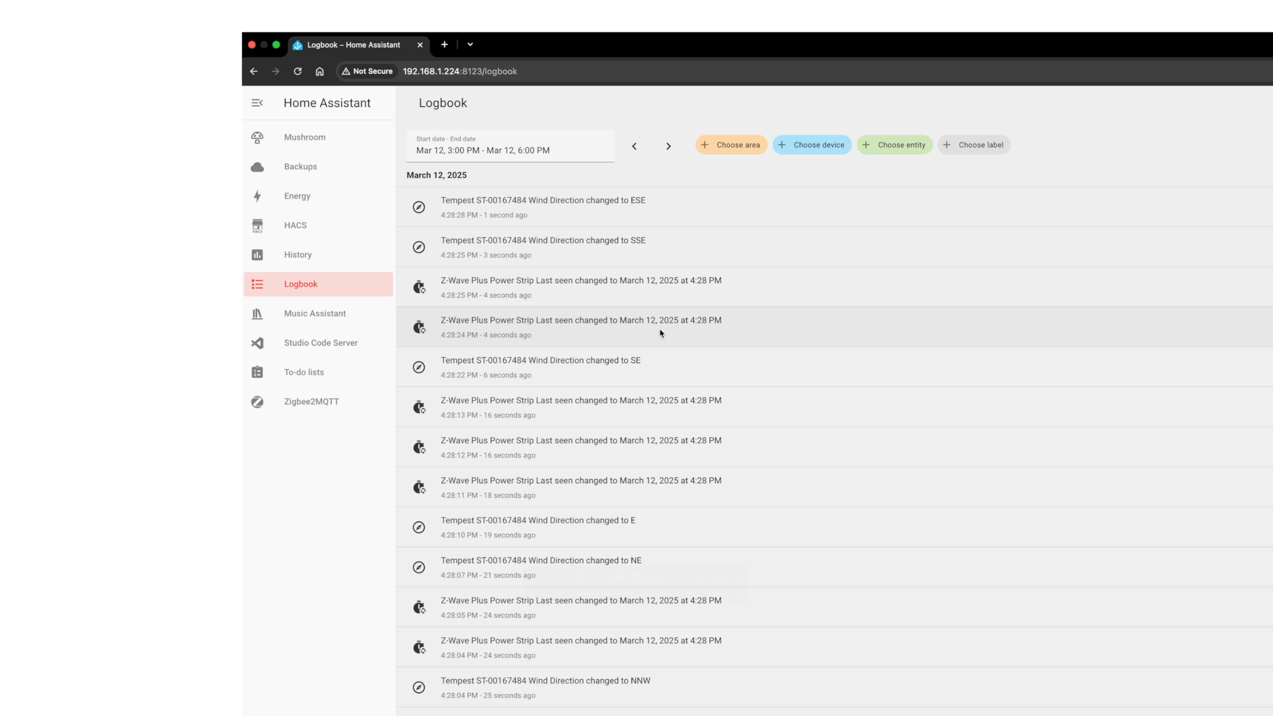This screenshot has height=716, width=1273.
Task: Click the HACS store icon
Action: 257,225
